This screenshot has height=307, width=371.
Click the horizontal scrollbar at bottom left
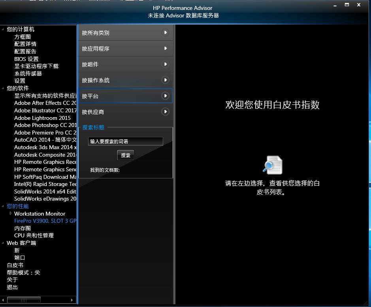24,300
